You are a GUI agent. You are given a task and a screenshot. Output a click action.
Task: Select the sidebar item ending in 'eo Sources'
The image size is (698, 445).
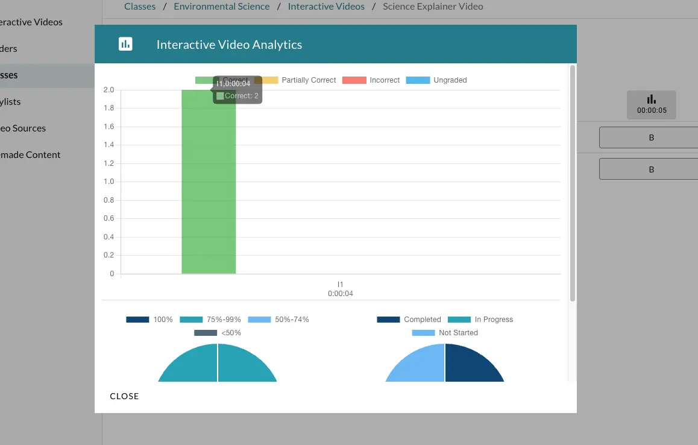(x=23, y=128)
